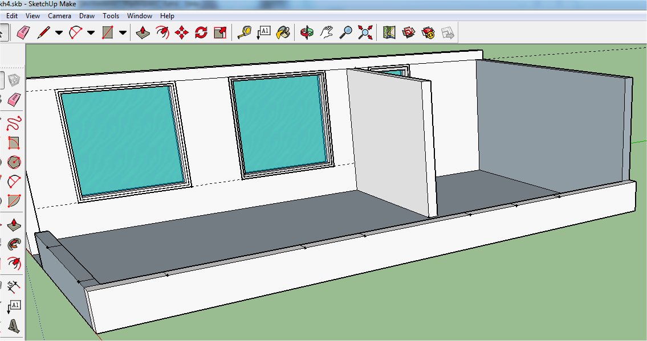Expand the shape tools dropdown arrow
The image size is (647, 341).
(123, 33)
